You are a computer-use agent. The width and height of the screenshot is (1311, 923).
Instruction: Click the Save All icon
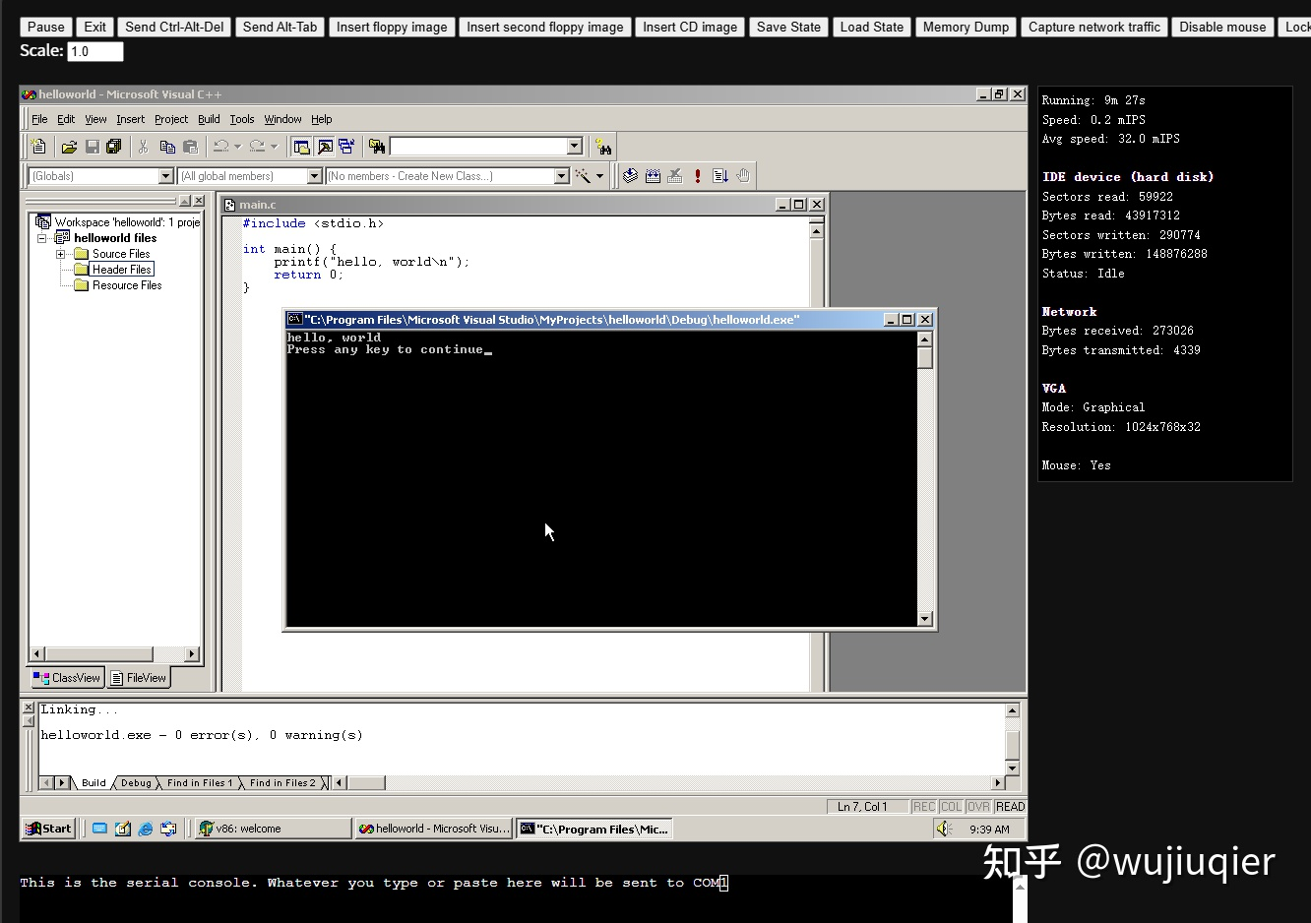pos(114,147)
